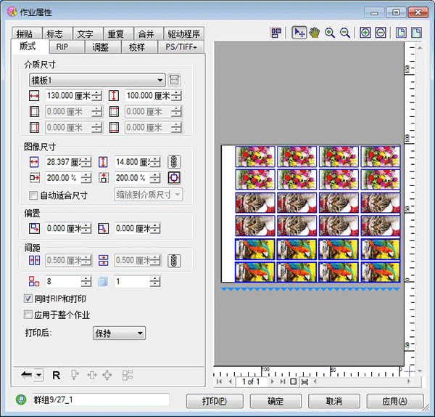Click the template edit icon beside 模板1

pyautogui.click(x=174, y=80)
